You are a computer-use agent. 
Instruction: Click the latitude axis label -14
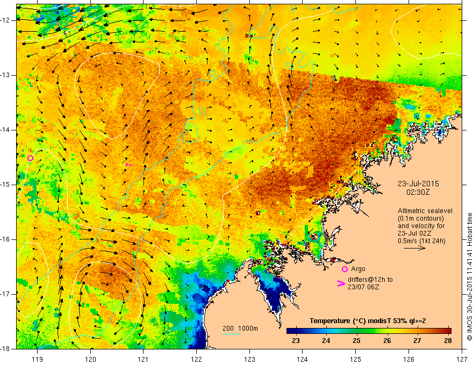pyautogui.click(x=5, y=130)
